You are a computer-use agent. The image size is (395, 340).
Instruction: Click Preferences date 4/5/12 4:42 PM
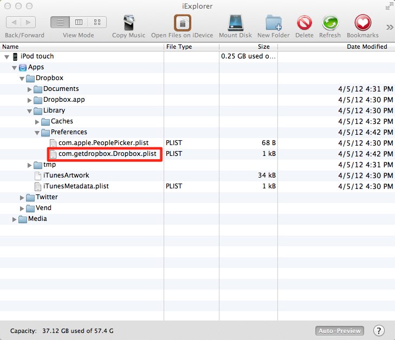click(366, 132)
